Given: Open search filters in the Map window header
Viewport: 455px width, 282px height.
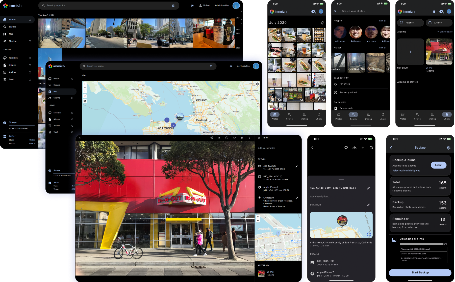Looking at the screenshot, I should [211, 66].
